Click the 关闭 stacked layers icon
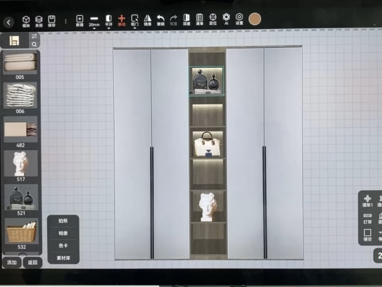This screenshot has width=382, height=287. click(39, 21)
